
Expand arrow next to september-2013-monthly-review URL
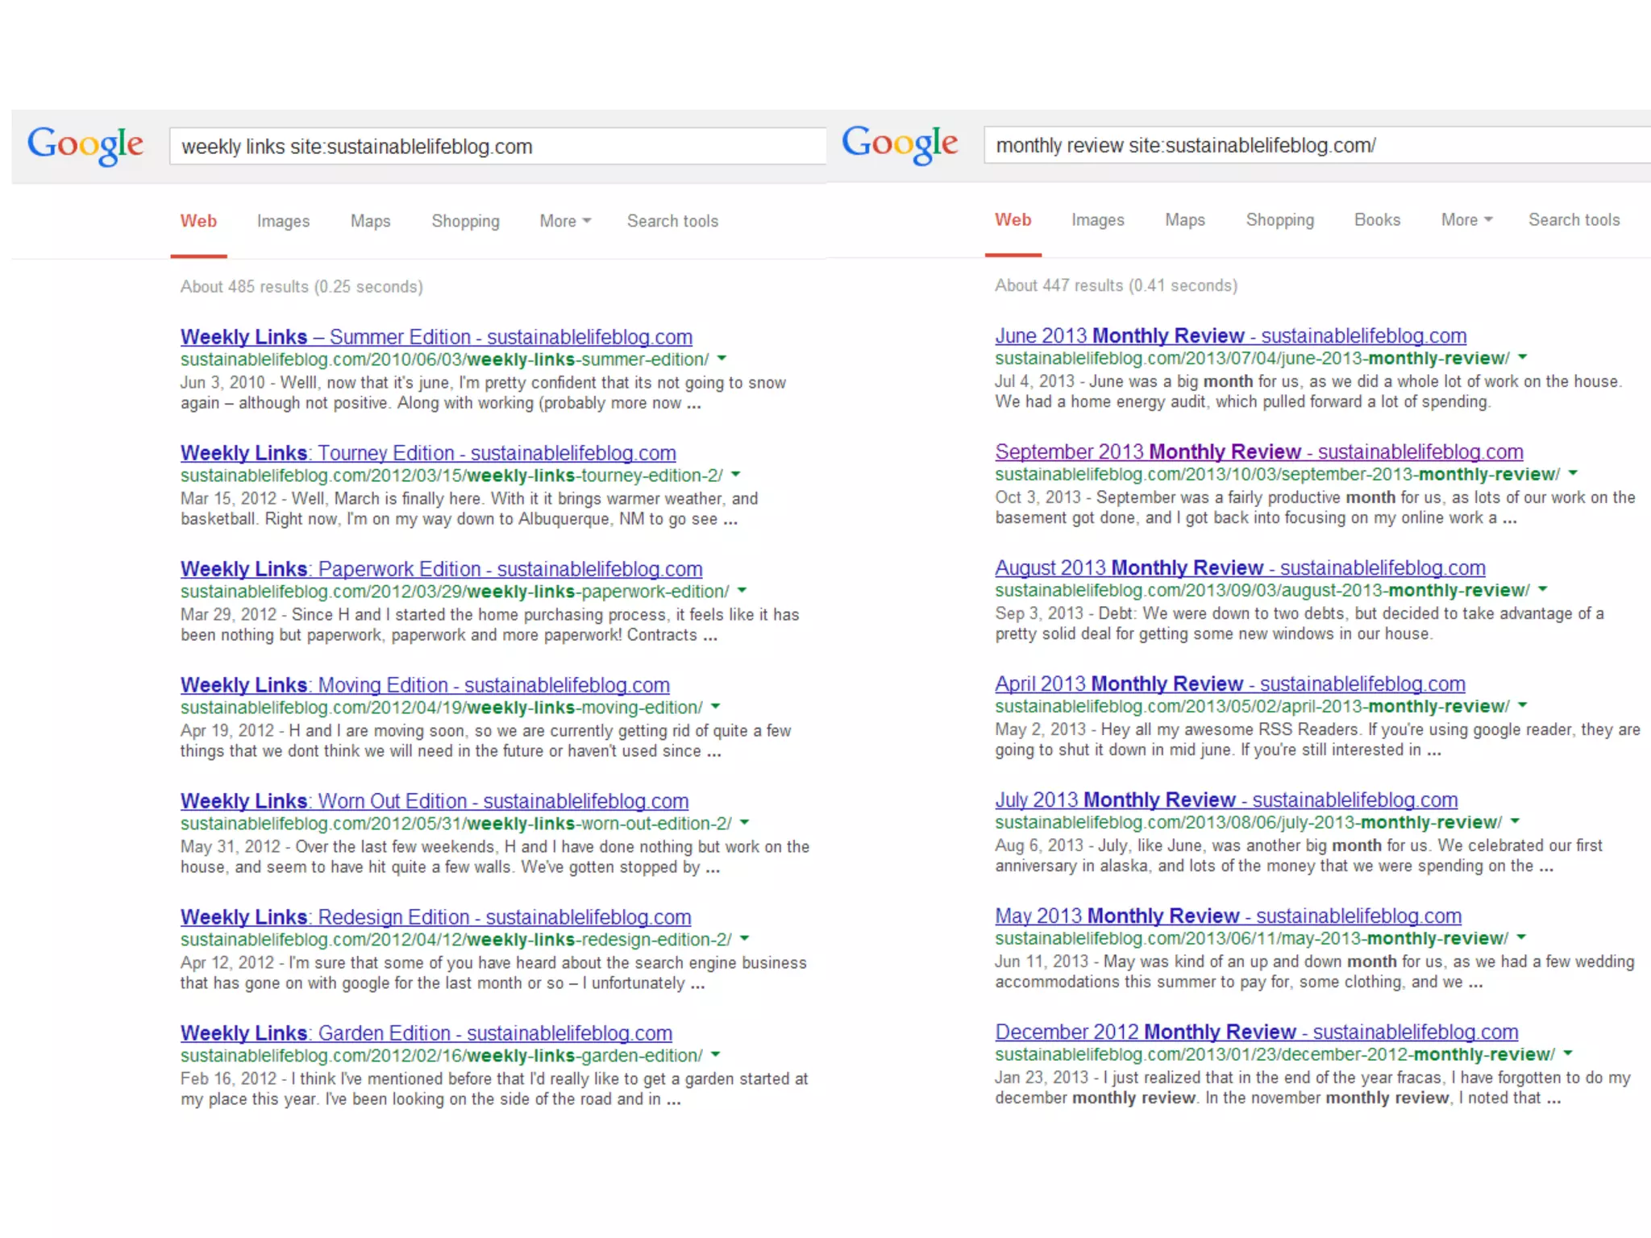coord(1573,473)
